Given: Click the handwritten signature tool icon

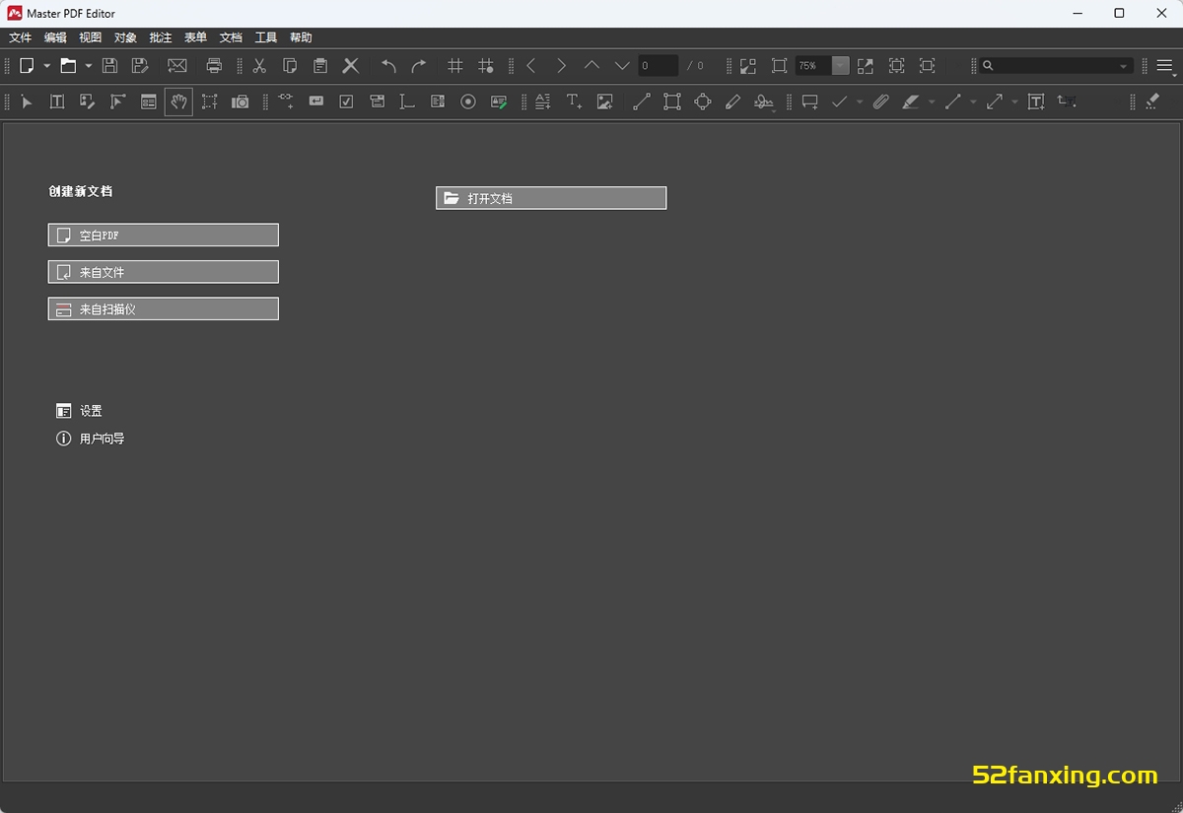Looking at the screenshot, I should [x=764, y=102].
